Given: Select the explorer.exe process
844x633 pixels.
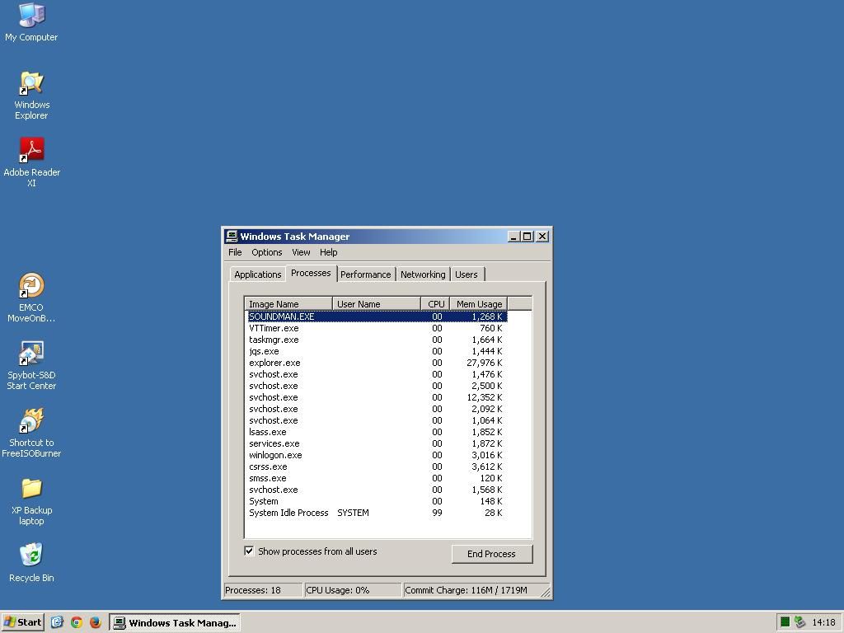Looking at the screenshot, I should 376,363.
